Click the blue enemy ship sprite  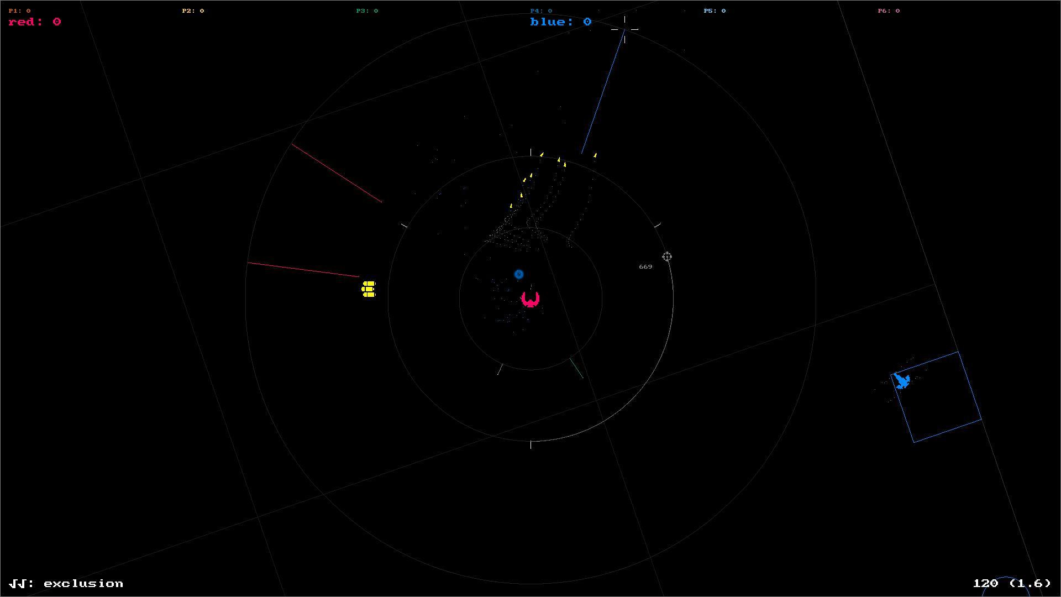pos(901,380)
